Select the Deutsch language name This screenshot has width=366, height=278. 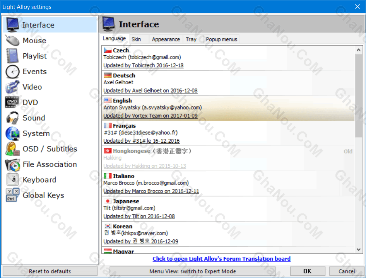124,75
